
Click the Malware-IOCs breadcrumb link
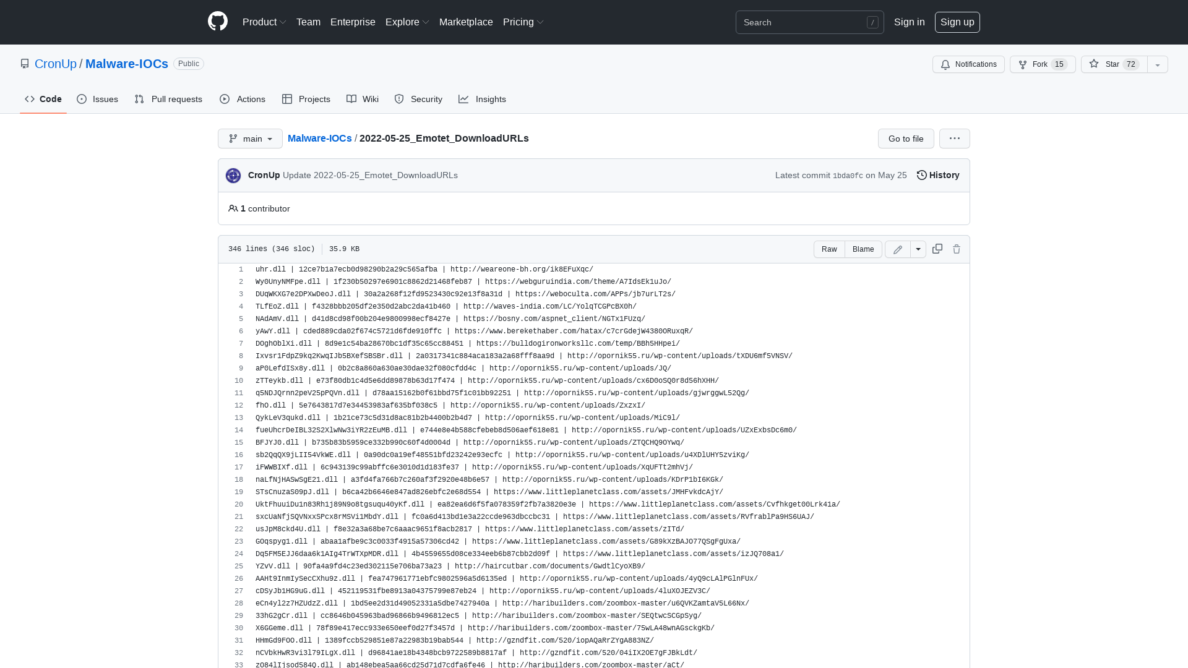(320, 138)
